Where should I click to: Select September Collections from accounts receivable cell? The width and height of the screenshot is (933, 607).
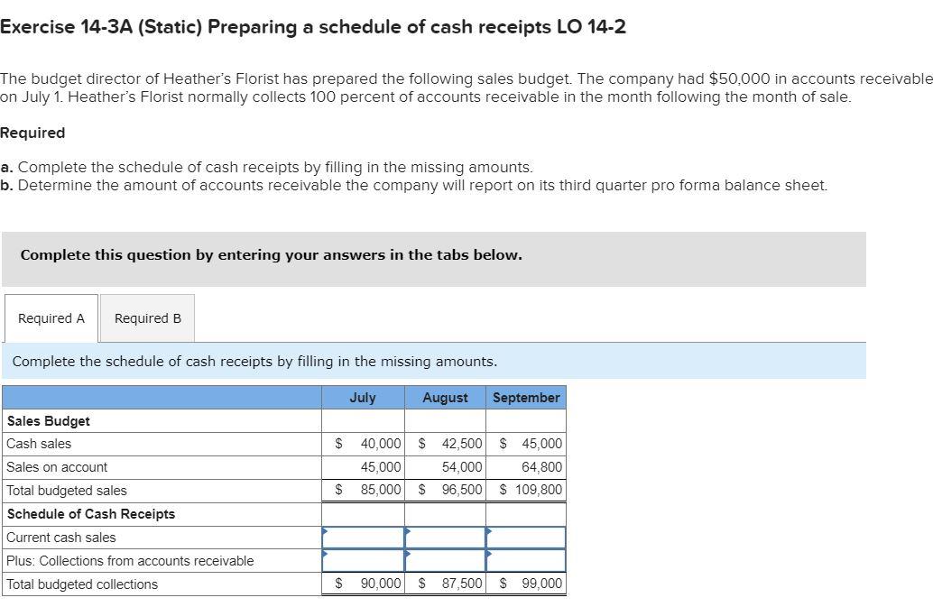(x=526, y=561)
